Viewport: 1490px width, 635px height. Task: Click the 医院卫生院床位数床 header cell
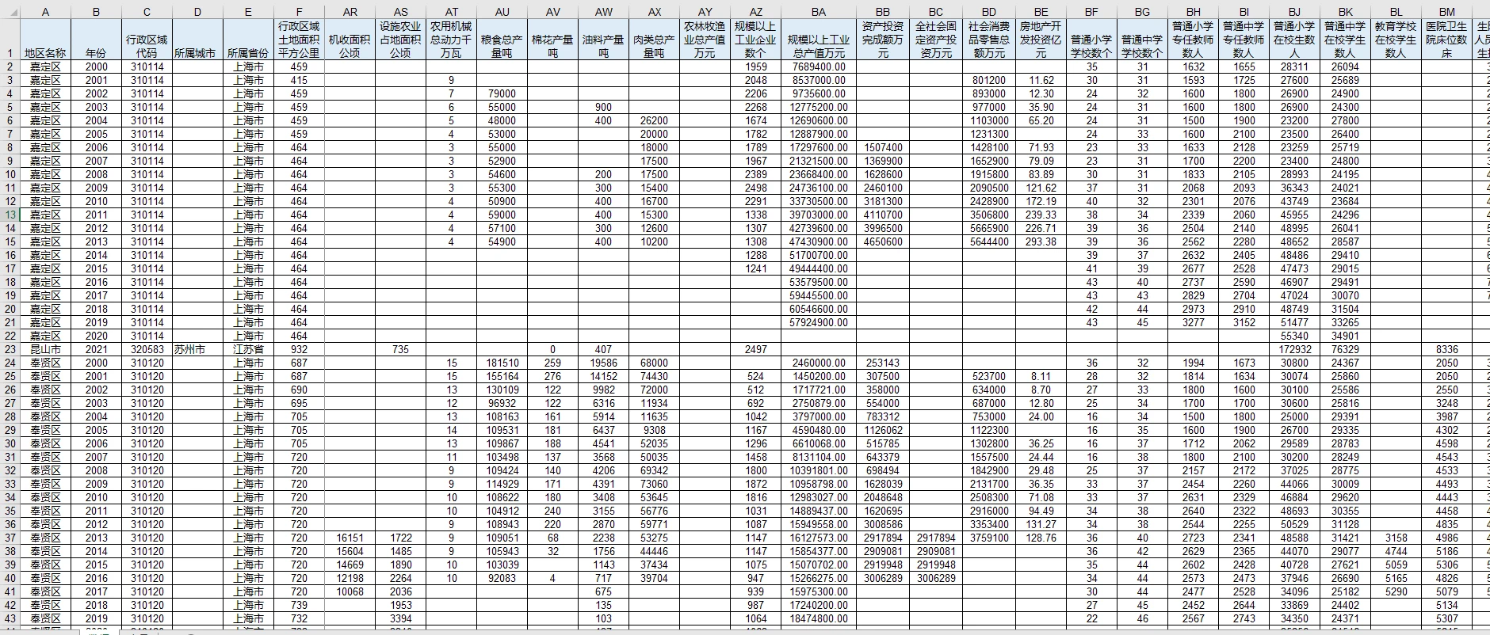click(1446, 40)
